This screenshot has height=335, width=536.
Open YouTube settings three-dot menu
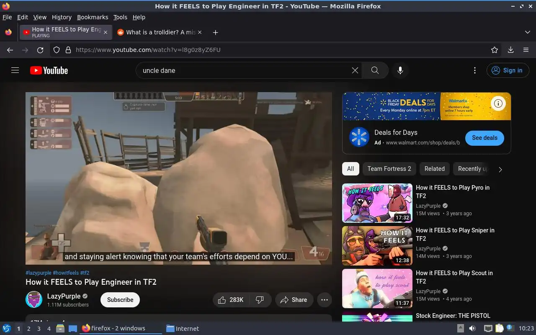[474, 70]
